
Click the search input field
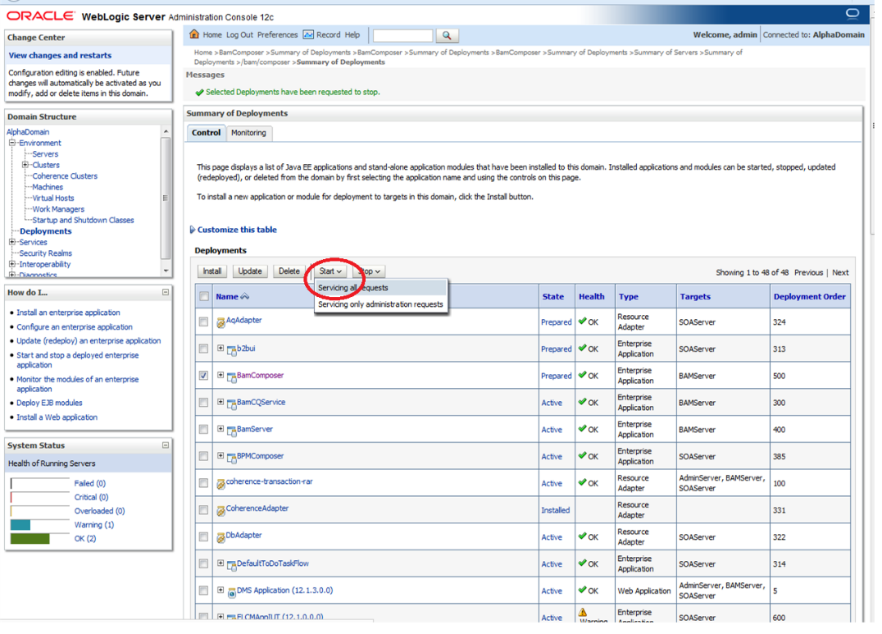(x=402, y=35)
